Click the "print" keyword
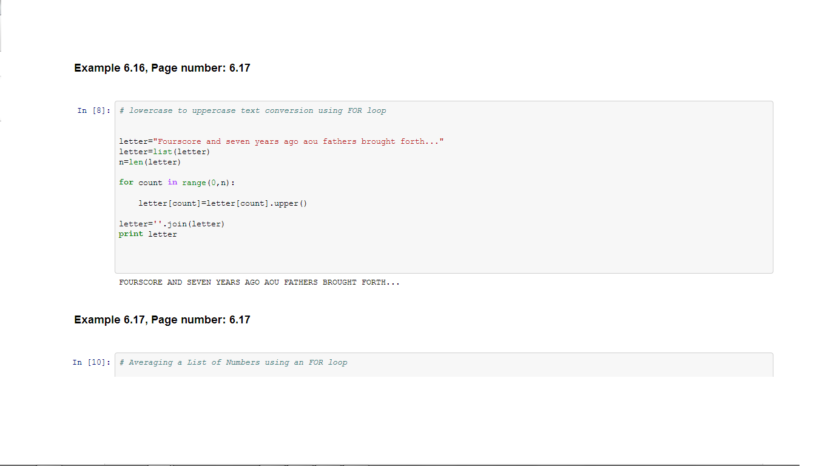825x466 pixels. click(131, 234)
